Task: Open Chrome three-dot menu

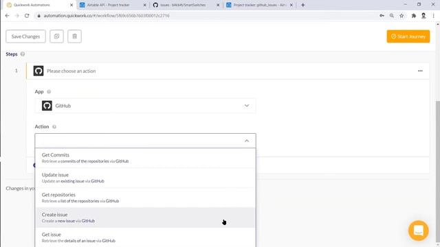Action: coord(434,16)
